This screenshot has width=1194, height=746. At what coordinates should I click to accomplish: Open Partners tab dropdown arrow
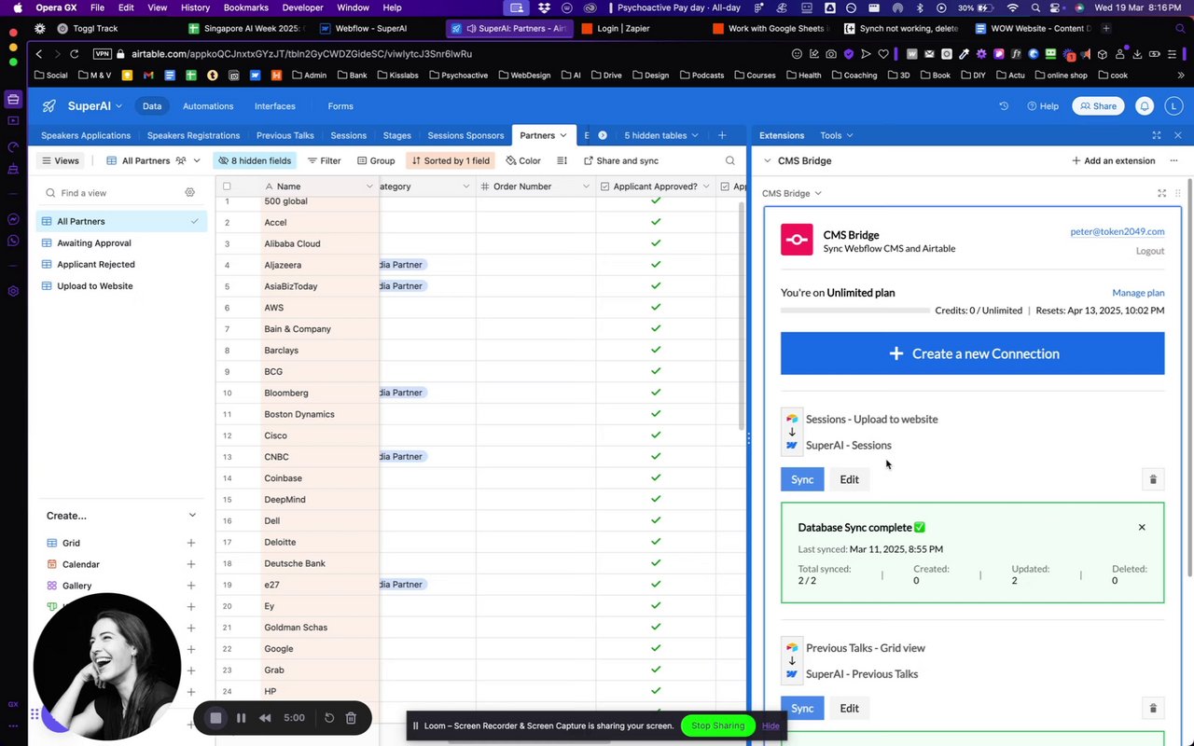pos(562,135)
